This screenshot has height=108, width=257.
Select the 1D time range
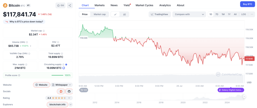pos(211,14)
